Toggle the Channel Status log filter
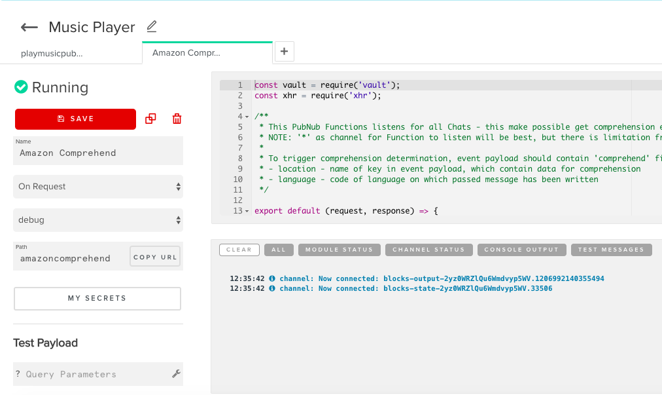This screenshot has width=662, height=395. 428,250
